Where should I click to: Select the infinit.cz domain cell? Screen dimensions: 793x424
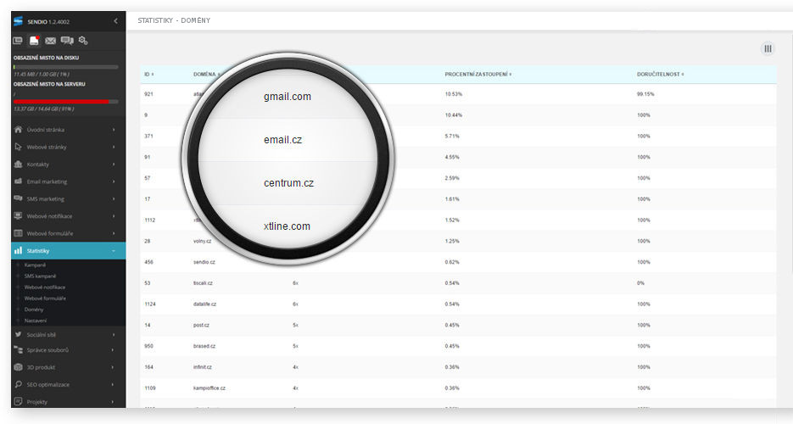pyautogui.click(x=203, y=367)
